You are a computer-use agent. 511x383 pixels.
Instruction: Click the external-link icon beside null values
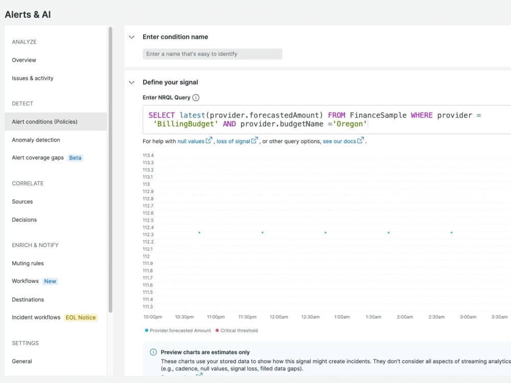pos(209,140)
